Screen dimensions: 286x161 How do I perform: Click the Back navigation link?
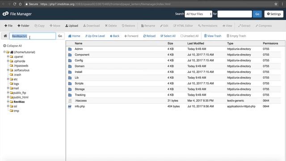pyautogui.click(x=114, y=36)
